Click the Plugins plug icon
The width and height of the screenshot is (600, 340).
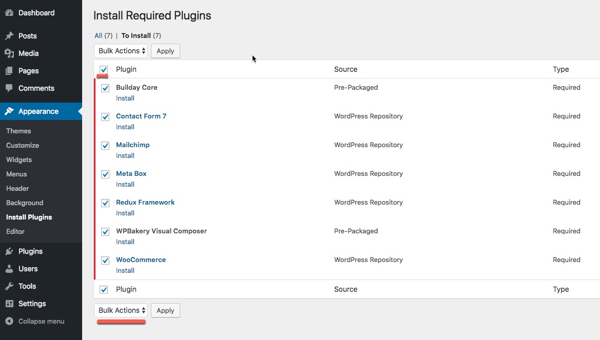[x=9, y=251]
